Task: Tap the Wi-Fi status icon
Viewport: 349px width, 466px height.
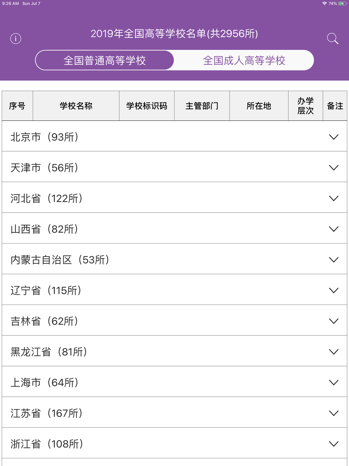Action: coord(325,3)
